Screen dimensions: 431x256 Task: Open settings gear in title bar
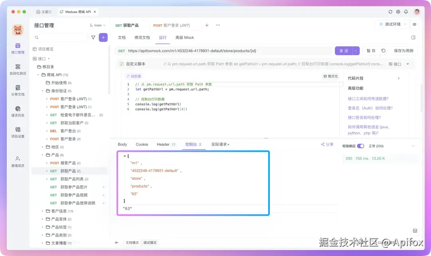coord(398,12)
